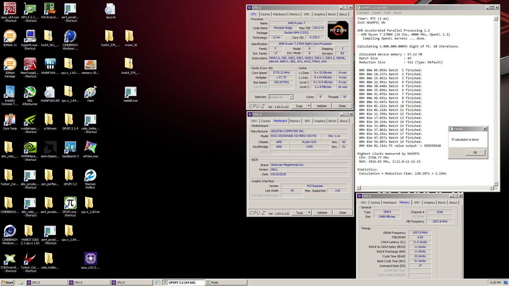This screenshot has width=509, height=286.
Task: Open the Submit menu in GPUPI
Action: (x=376, y=13)
